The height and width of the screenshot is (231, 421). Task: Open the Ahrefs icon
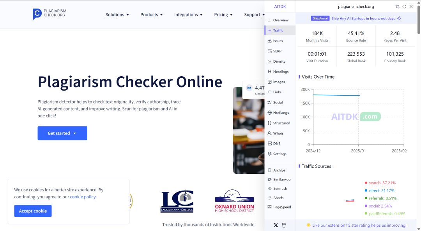269,198
